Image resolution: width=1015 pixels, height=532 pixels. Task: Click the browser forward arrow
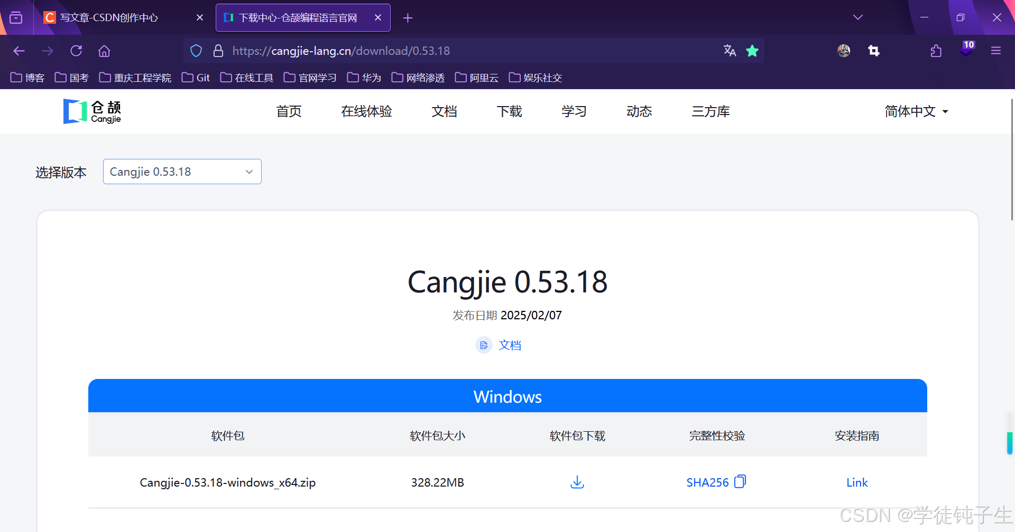point(48,51)
